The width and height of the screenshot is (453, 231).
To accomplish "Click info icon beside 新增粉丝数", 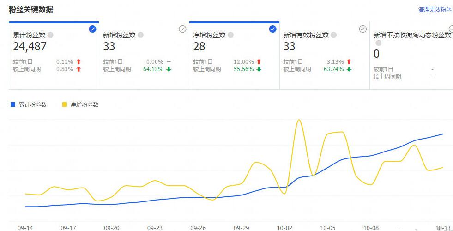I will [140, 35].
